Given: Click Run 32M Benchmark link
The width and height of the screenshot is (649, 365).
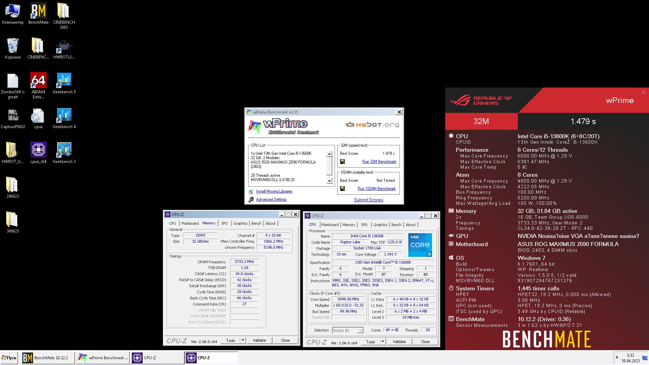Looking at the screenshot, I should coord(379,162).
